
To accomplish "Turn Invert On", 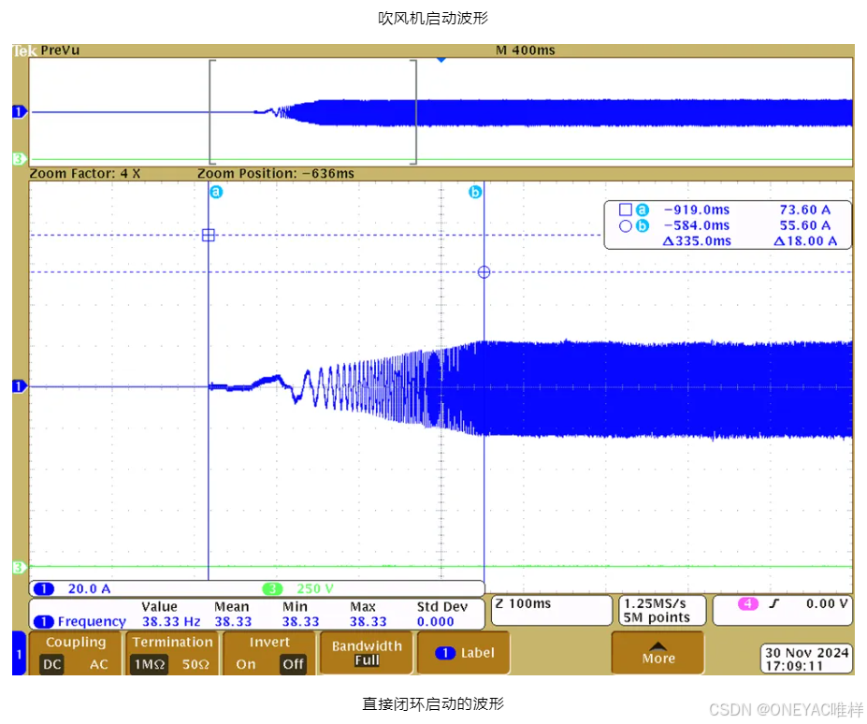I will [x=246, y=664].
